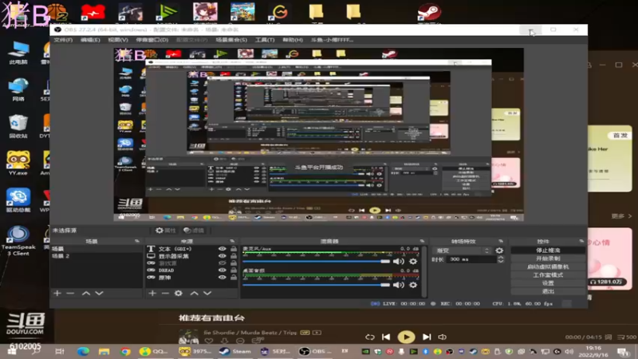Add a new scene with the plus icon
The height and width of the screenshot is (359, 638).
pos(57,293)
